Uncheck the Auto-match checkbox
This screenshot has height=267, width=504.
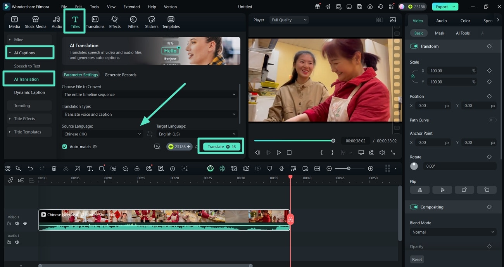65,147
